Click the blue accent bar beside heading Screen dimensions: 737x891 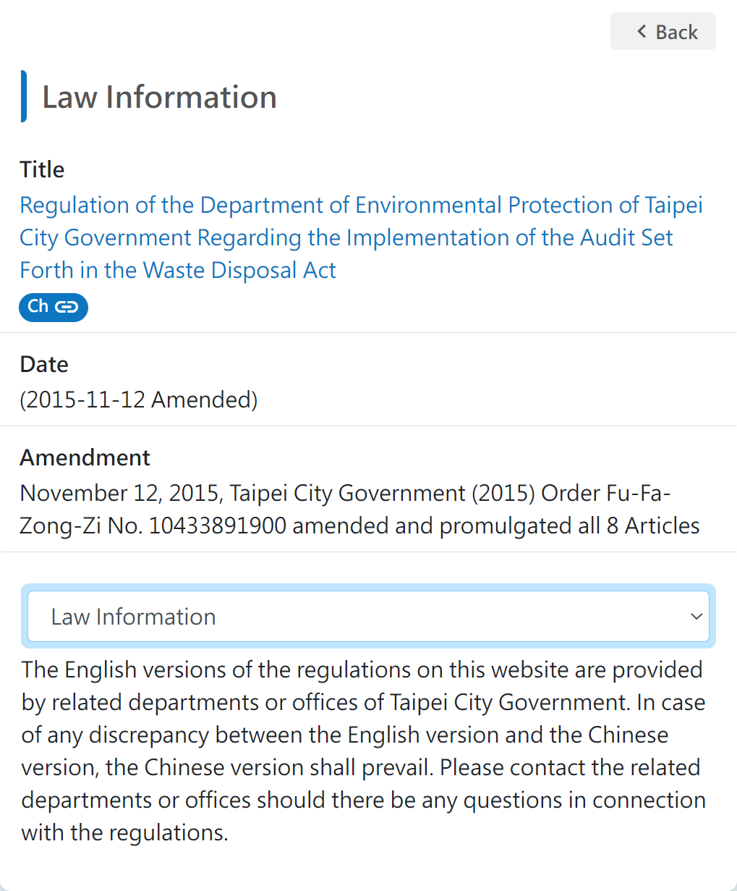[x=24, y=96]
